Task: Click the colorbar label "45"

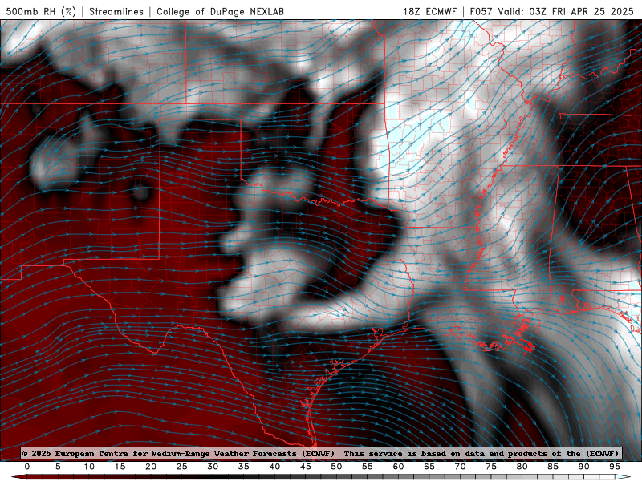Action: click(x=306, y=467)
